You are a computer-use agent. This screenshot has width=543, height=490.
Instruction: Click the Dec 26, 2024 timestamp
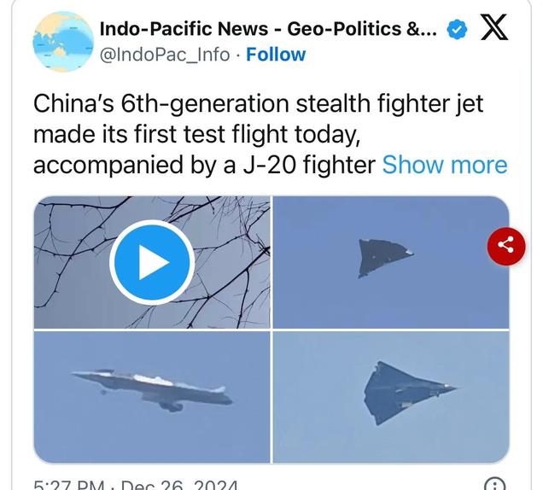point(179,485)
